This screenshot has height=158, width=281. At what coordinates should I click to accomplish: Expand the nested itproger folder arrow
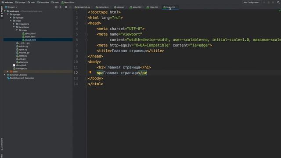point(11,18)
